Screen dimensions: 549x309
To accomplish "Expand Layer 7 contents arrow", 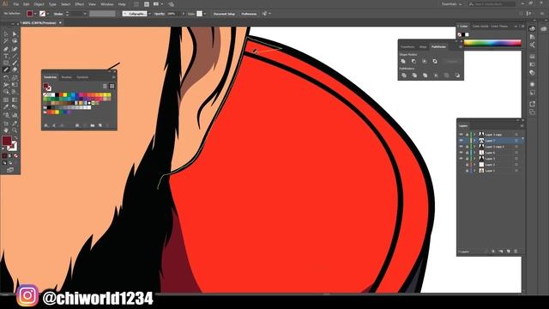I will 475,141.
